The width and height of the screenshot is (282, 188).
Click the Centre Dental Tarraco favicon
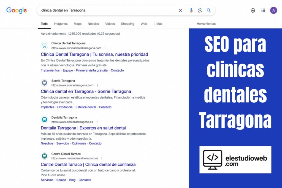pyautogui.click(x=44, y=156)
